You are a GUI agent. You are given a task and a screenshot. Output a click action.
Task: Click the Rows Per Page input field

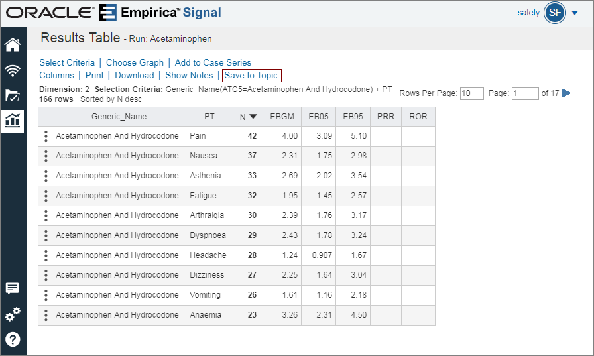[x=471, y=93]
